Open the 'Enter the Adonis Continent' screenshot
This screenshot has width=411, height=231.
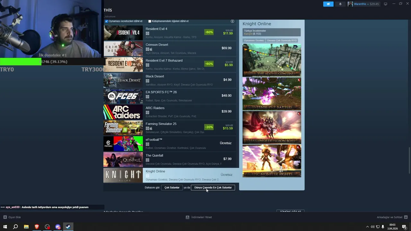tap(272, 60)
